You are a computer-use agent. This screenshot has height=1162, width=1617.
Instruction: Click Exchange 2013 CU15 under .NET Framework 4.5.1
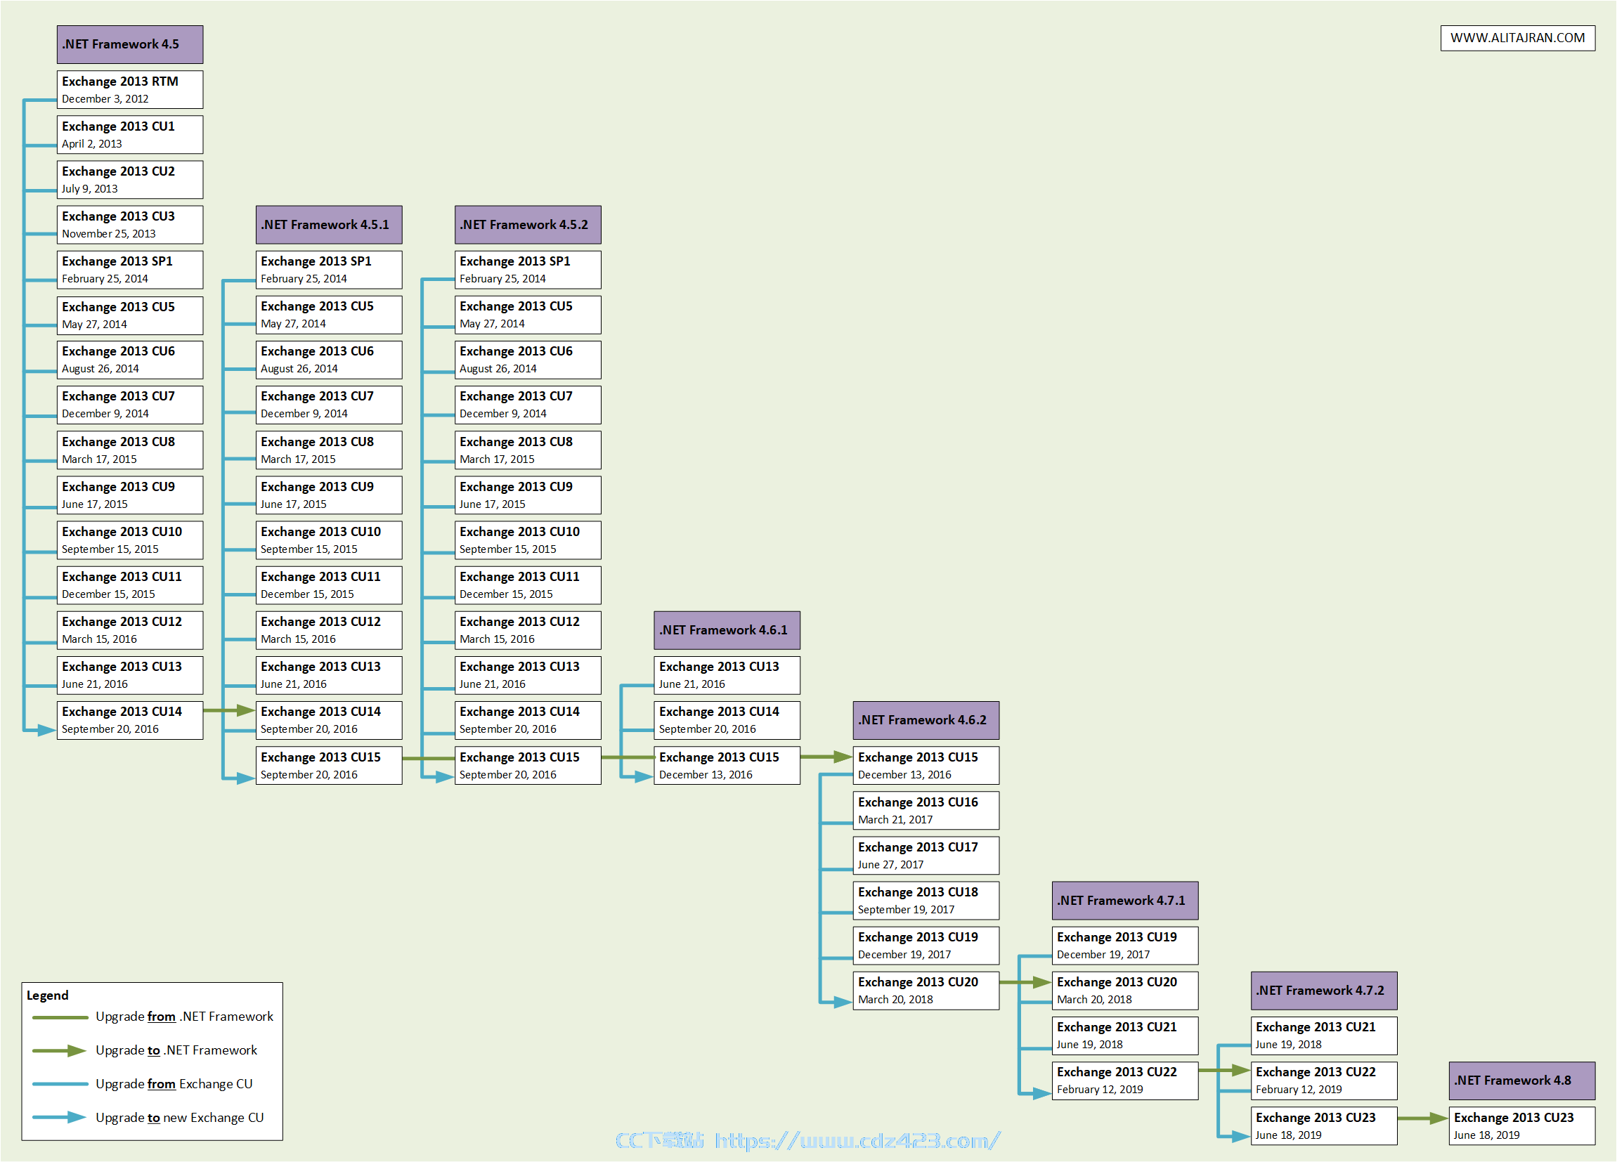329,765
